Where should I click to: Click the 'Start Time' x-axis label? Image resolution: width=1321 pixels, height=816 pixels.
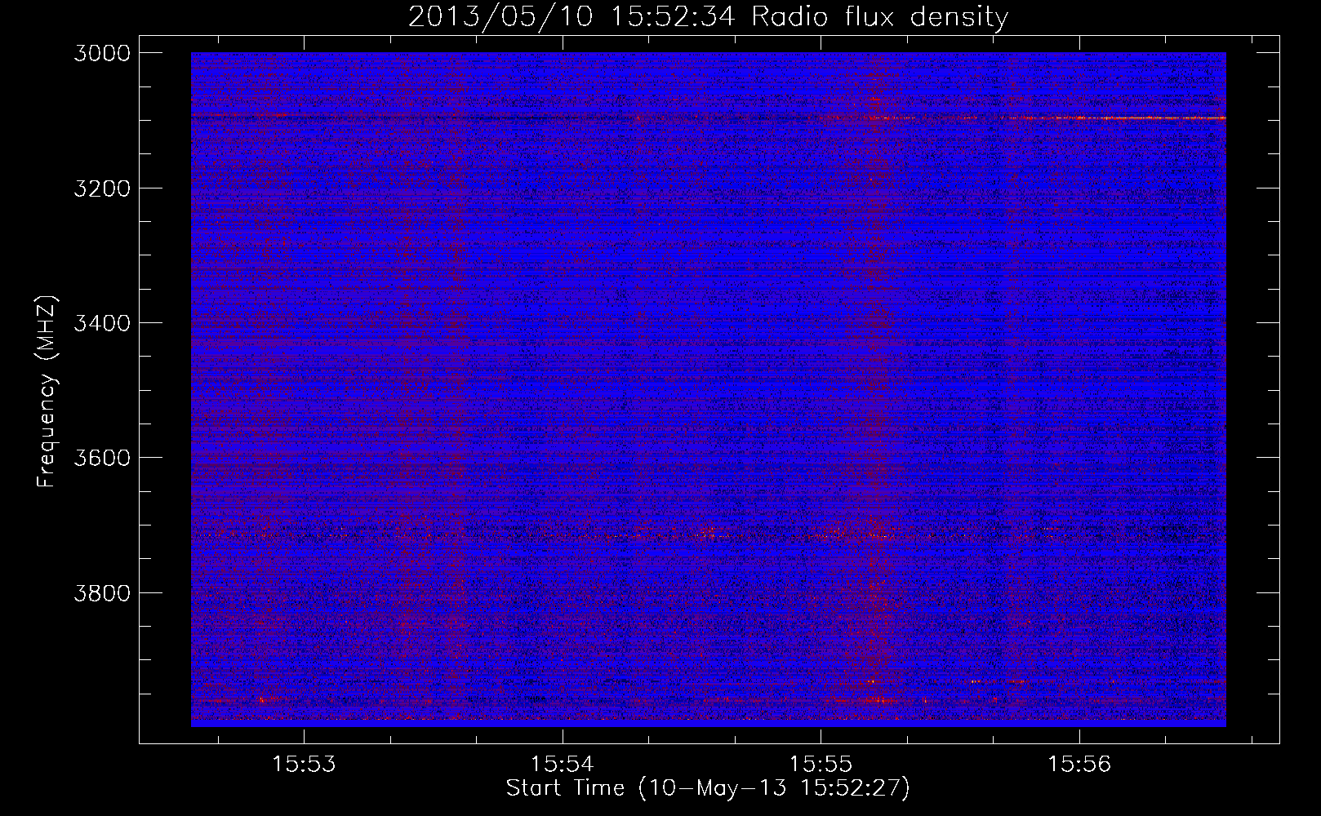(707, 788)
